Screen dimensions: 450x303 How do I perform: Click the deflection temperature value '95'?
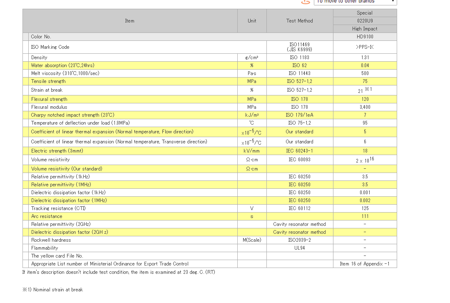[x=365, y=123]
